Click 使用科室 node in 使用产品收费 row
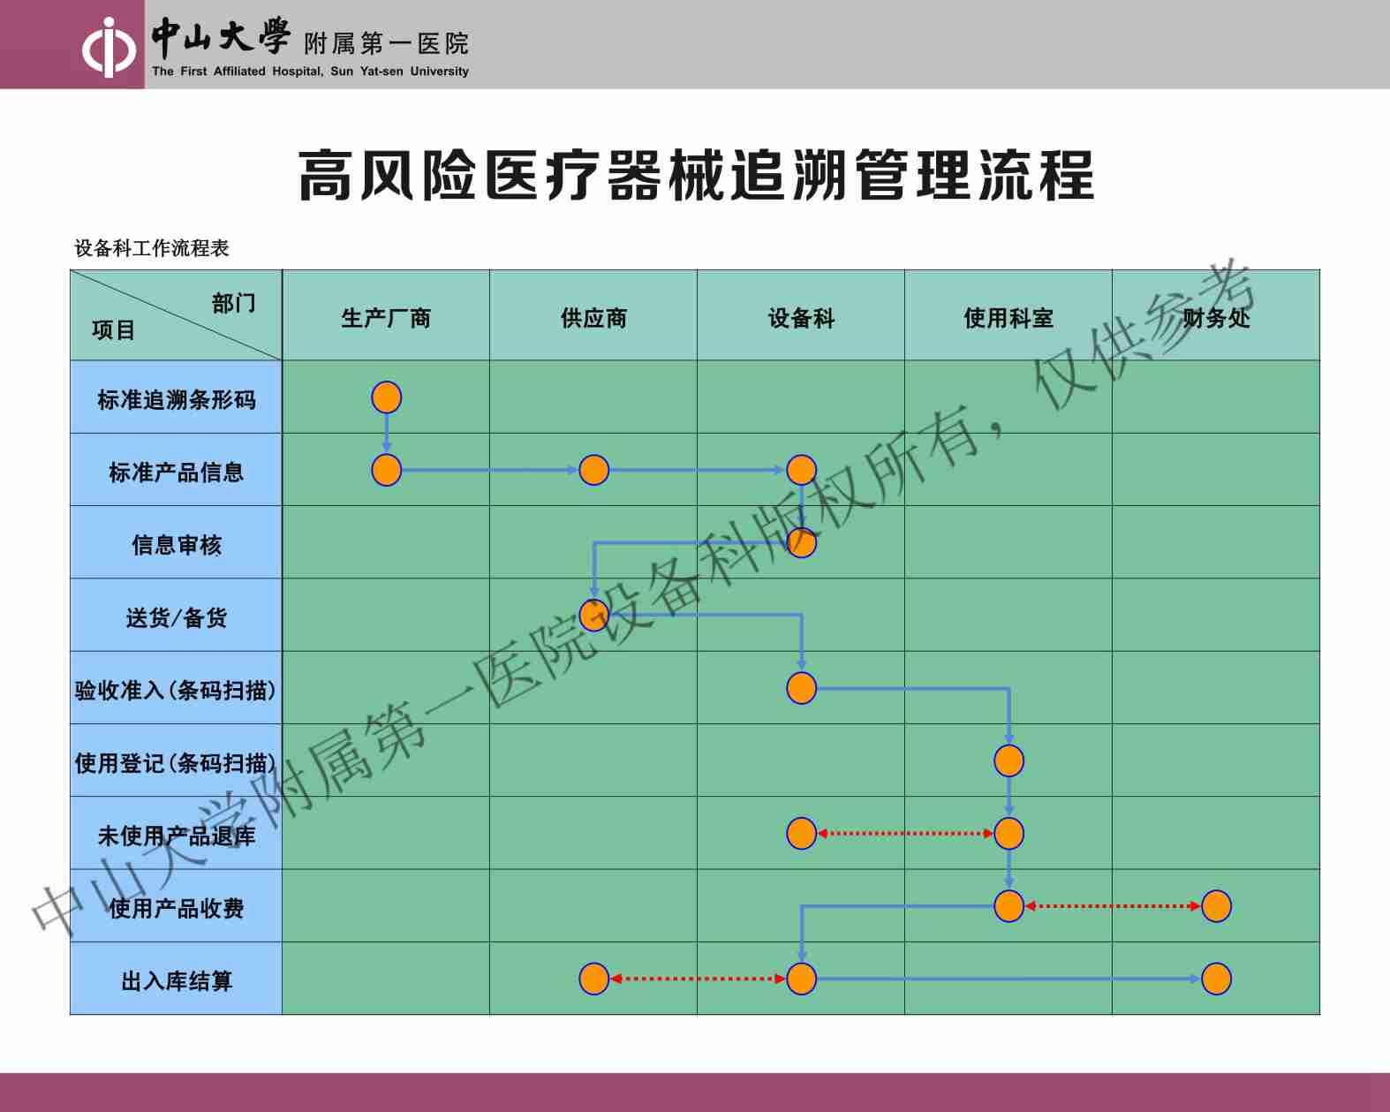 tap(1009, 906)
